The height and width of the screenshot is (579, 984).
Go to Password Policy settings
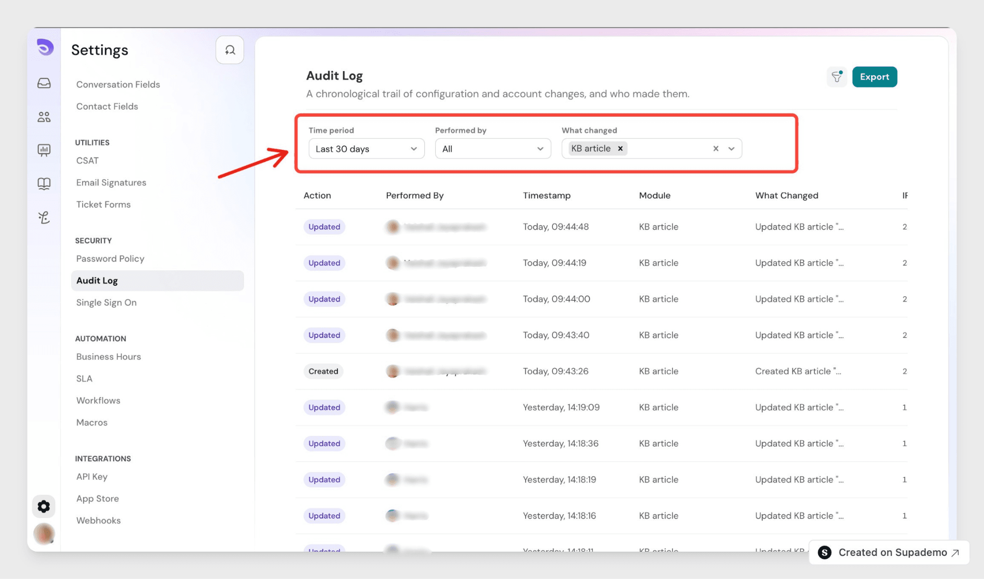pyautogui.click(x=110, y=258)
